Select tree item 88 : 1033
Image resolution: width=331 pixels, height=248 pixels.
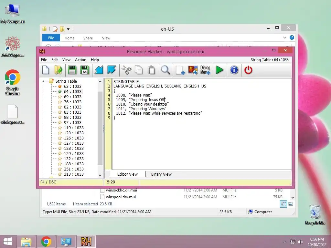tap(73, 117)
